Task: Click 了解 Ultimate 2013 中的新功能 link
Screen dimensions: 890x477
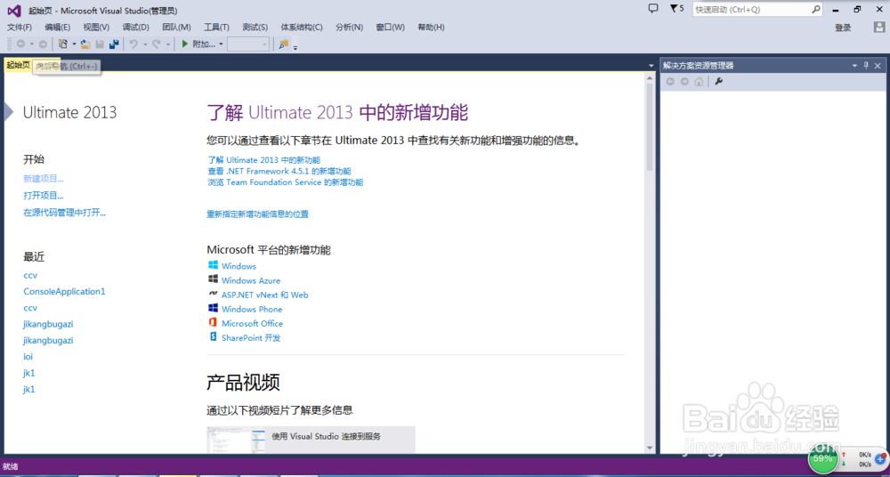Action: click(x=264, y=160)
